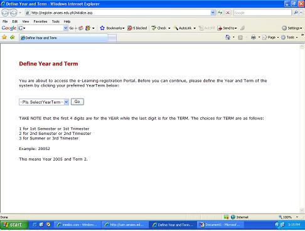This screenshot has width=305, height=231.
Task: Open the 100% zoom level control
Action: [x=289, y=217]
